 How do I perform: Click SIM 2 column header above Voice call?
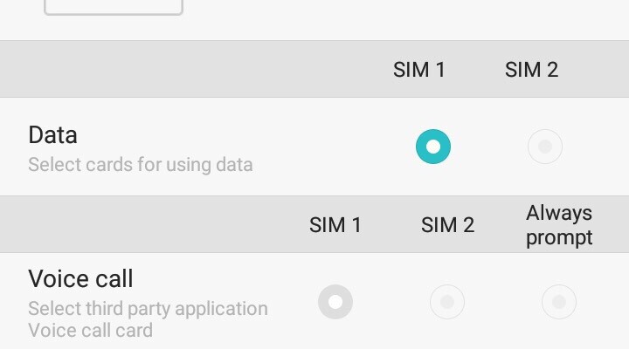pos(447,225)
